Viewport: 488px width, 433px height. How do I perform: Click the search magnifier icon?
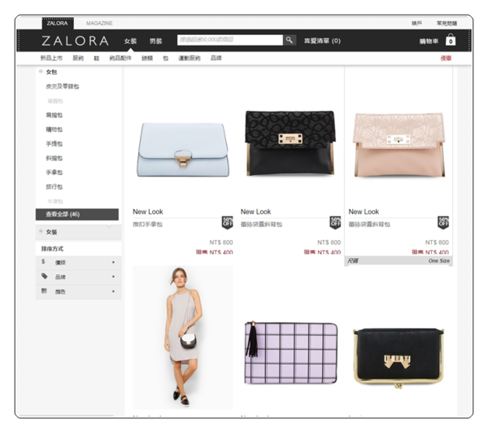tap(290, 40)
